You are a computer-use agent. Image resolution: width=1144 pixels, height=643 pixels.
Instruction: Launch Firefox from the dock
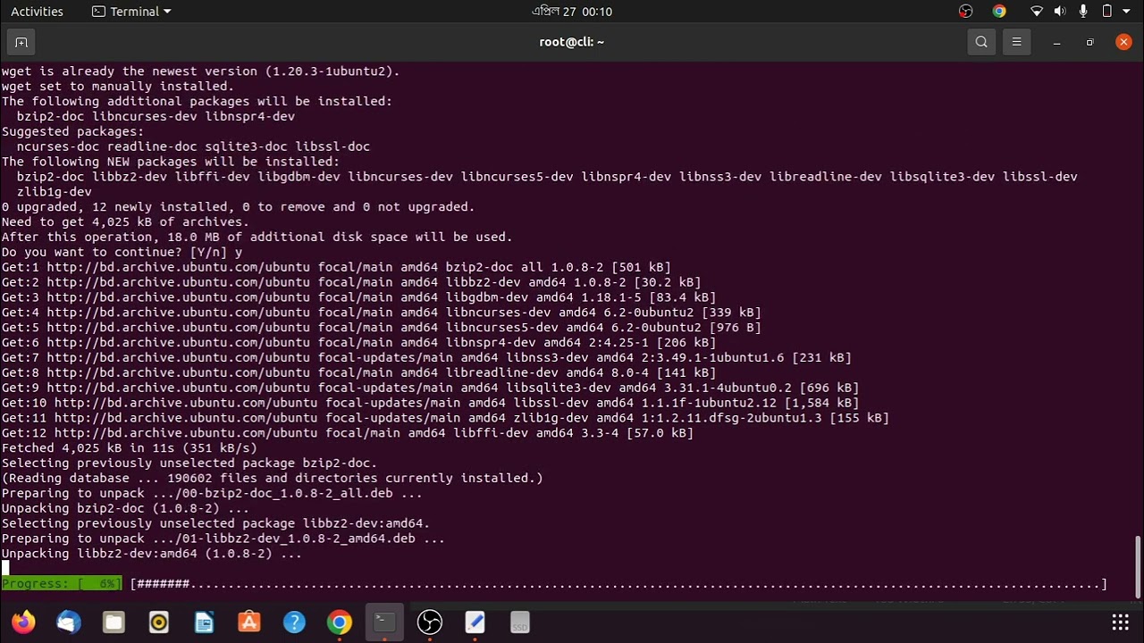click(x=23, y=622)
